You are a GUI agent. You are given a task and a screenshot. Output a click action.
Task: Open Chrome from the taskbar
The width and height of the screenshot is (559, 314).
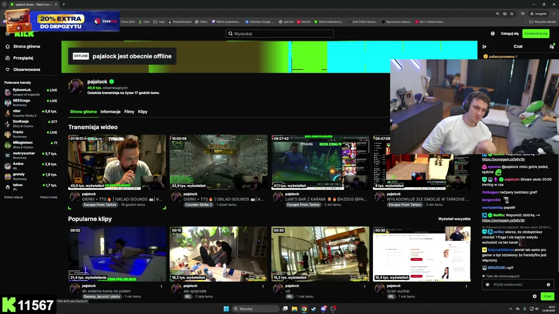pyautogui.click(x=304, y=309)
